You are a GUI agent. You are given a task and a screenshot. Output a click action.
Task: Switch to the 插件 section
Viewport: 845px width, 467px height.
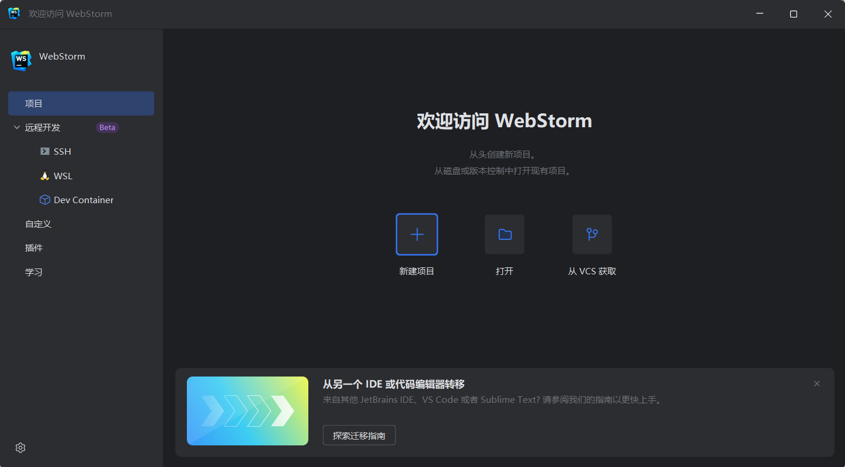click(x=34, y=248)
